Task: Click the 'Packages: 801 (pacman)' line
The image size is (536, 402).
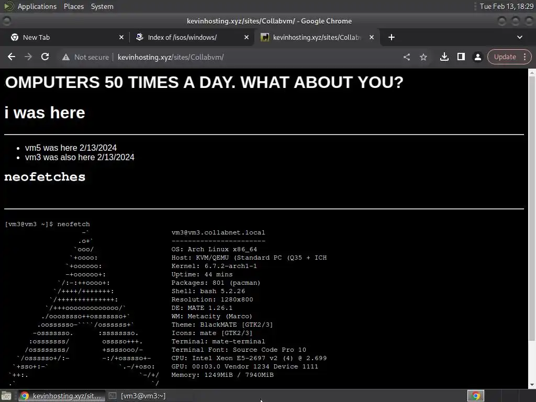Action: click(x=216, y=283)
